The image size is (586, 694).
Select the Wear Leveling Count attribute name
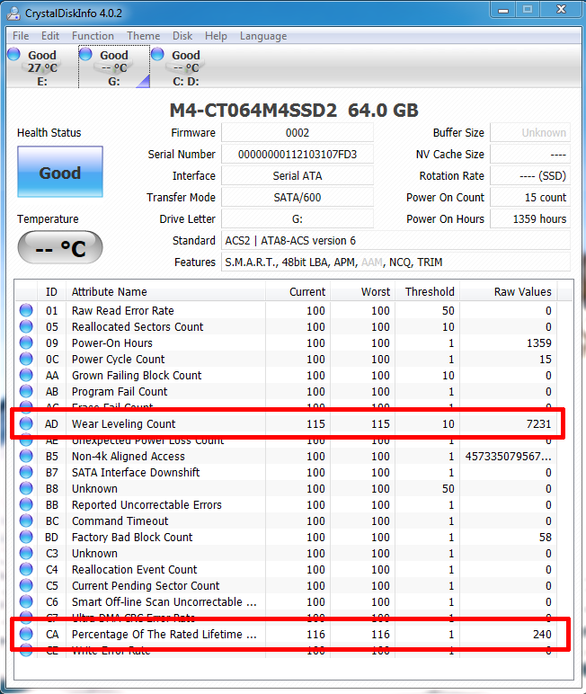click(123, 424)
